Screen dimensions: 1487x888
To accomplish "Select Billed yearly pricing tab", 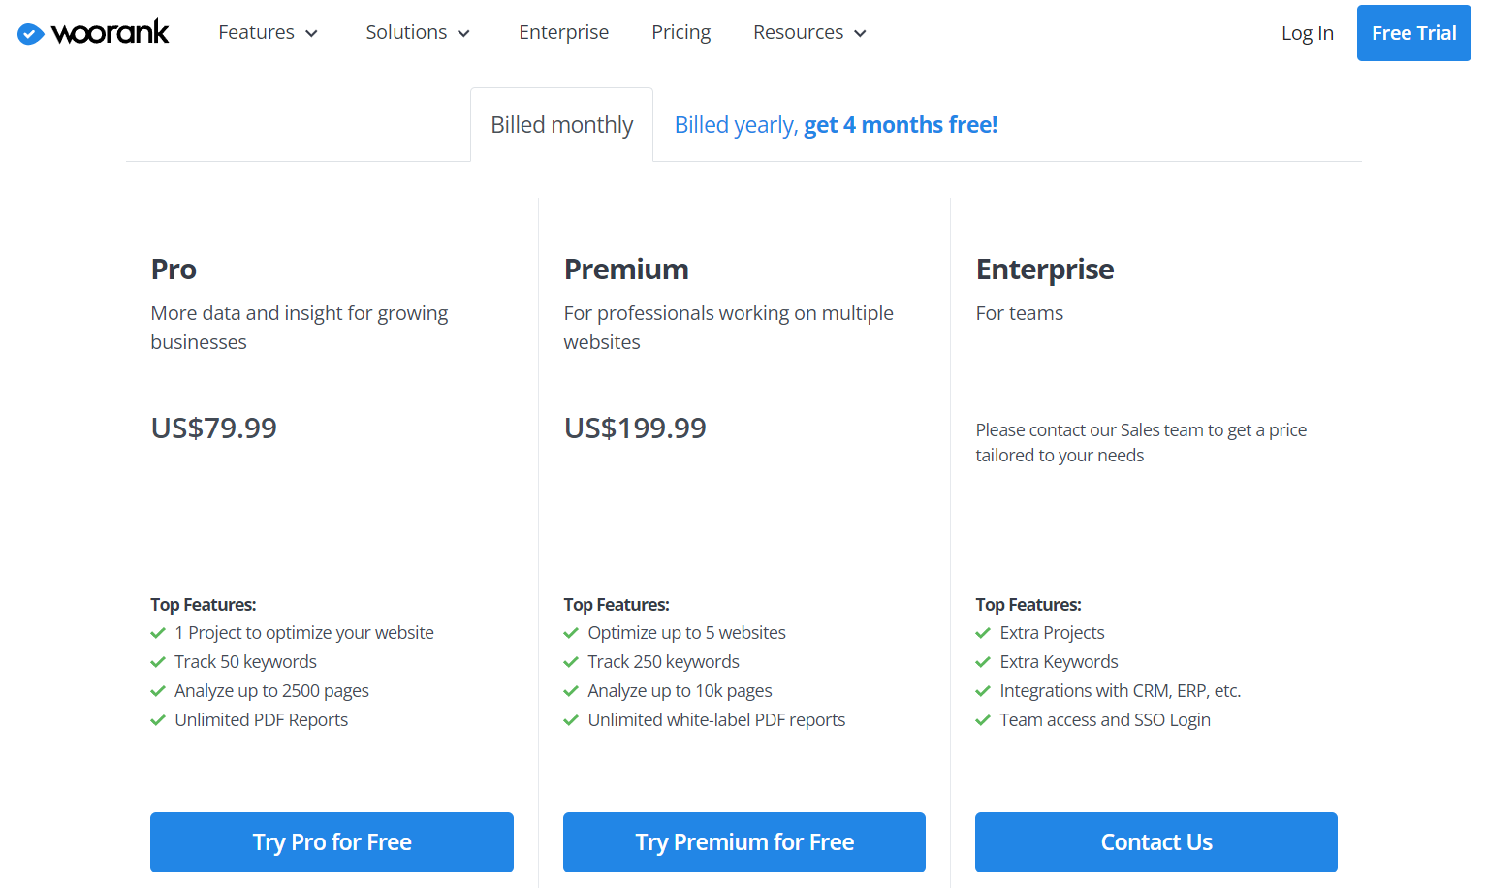I will [836, 125].
